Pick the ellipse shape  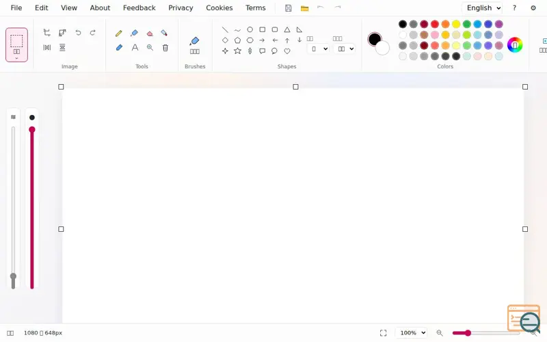[250, 29]
